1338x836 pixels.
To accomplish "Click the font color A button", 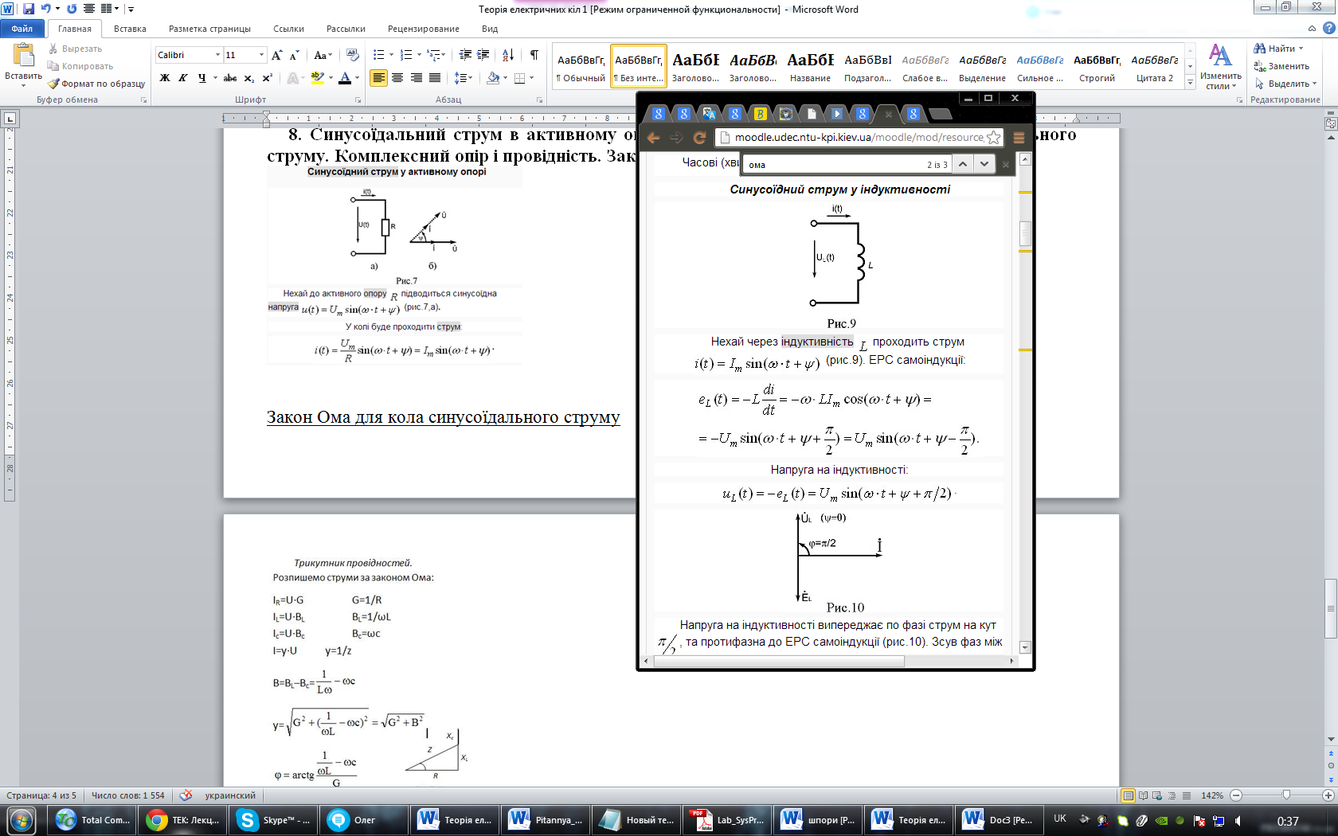I will 344,78.
